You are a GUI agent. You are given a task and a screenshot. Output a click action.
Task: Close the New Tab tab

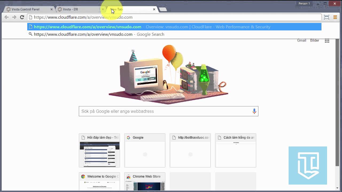point(154,9)
